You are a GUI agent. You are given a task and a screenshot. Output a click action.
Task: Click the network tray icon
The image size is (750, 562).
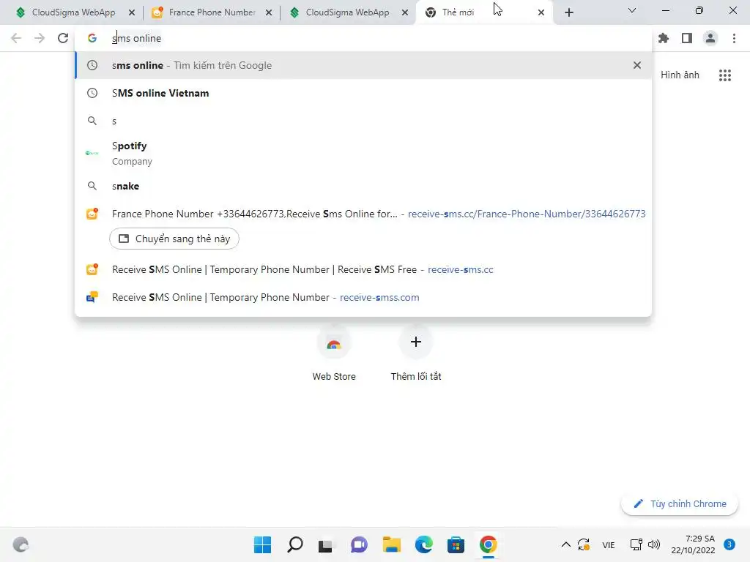(x=636, y=544)
